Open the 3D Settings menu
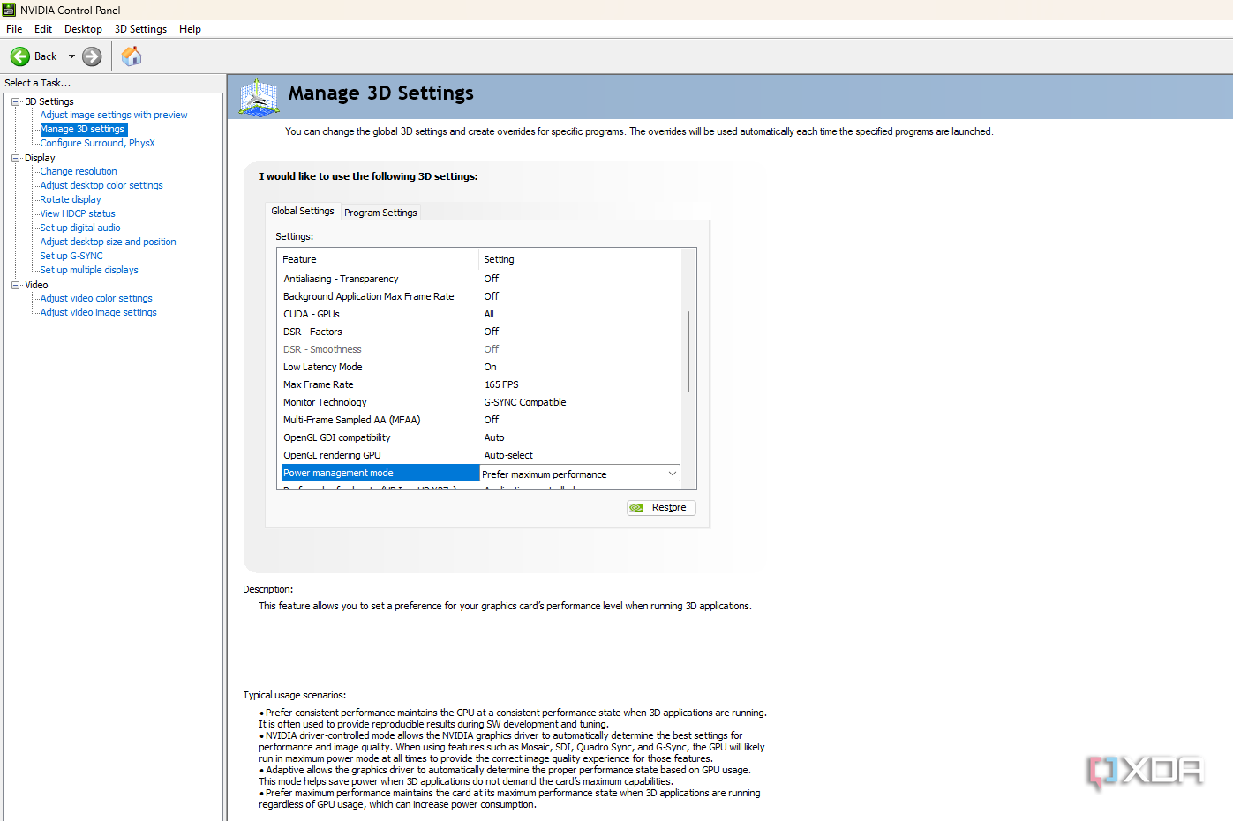Screen dimensions: 1233x821 (139, 28)
